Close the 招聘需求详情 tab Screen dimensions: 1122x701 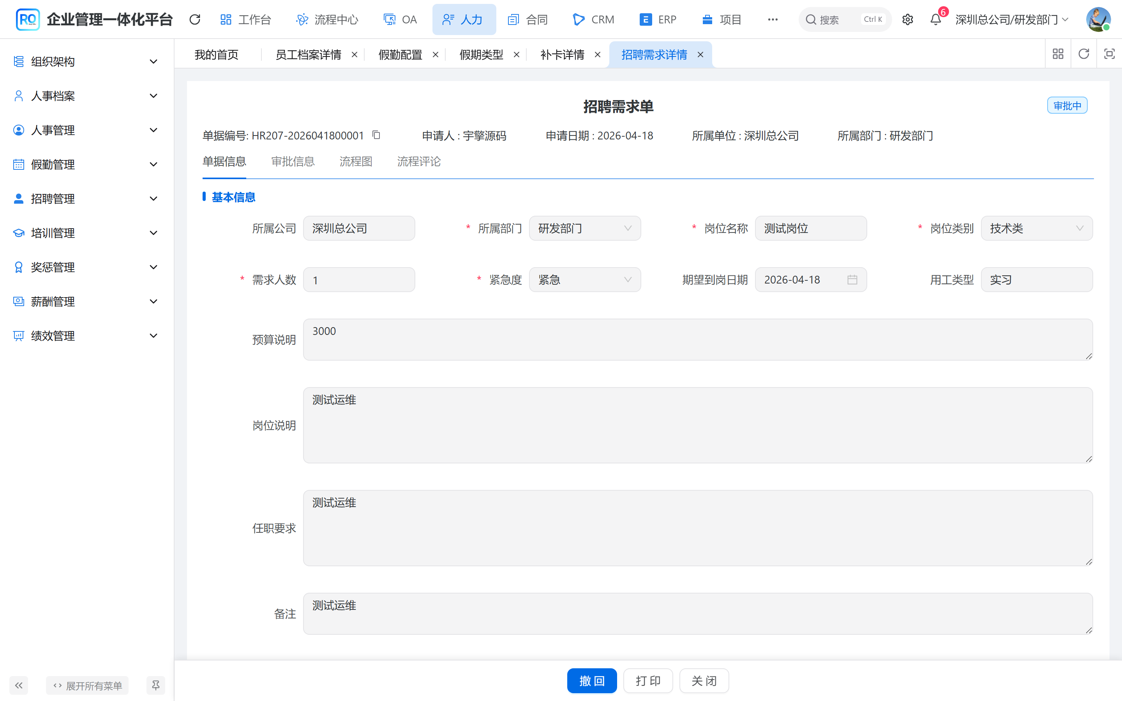click(x=700, y=55)
